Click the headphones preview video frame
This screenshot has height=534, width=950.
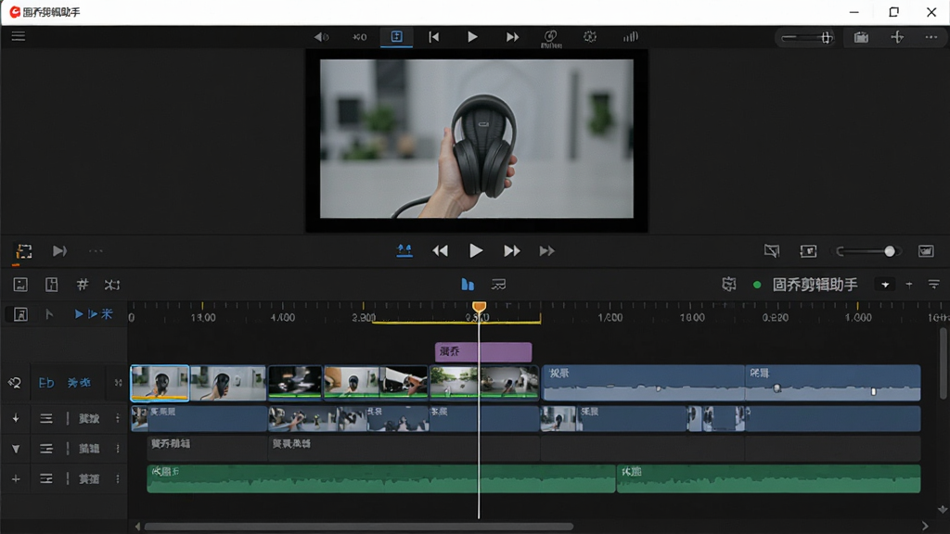476,139
